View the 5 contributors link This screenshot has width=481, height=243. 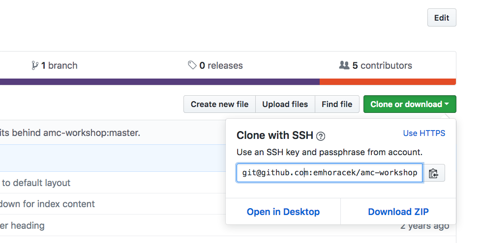[375, 65]
